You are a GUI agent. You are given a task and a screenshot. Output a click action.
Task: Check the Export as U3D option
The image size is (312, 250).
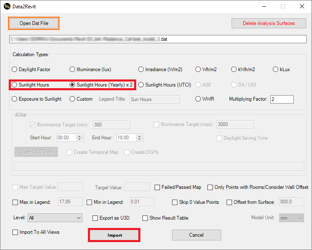tap(95, 218)
